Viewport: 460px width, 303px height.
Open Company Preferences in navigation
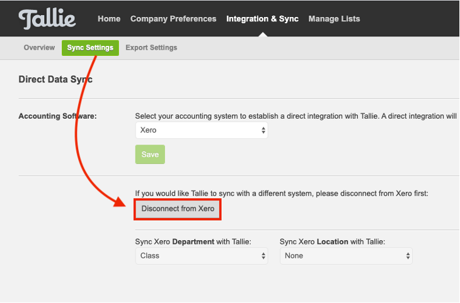(x=173, y=19)
